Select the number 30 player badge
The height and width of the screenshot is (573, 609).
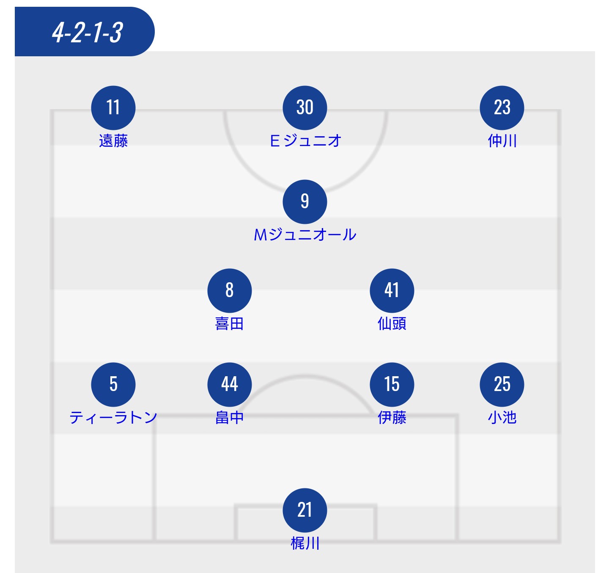[x=304, y=107]
